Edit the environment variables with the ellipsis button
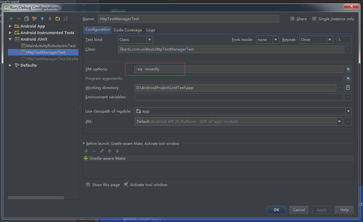Screen dimensions: 363x222 348,97
